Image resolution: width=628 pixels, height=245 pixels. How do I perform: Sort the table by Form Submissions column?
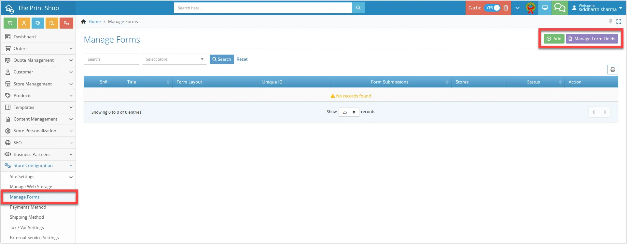coord(391,82)
